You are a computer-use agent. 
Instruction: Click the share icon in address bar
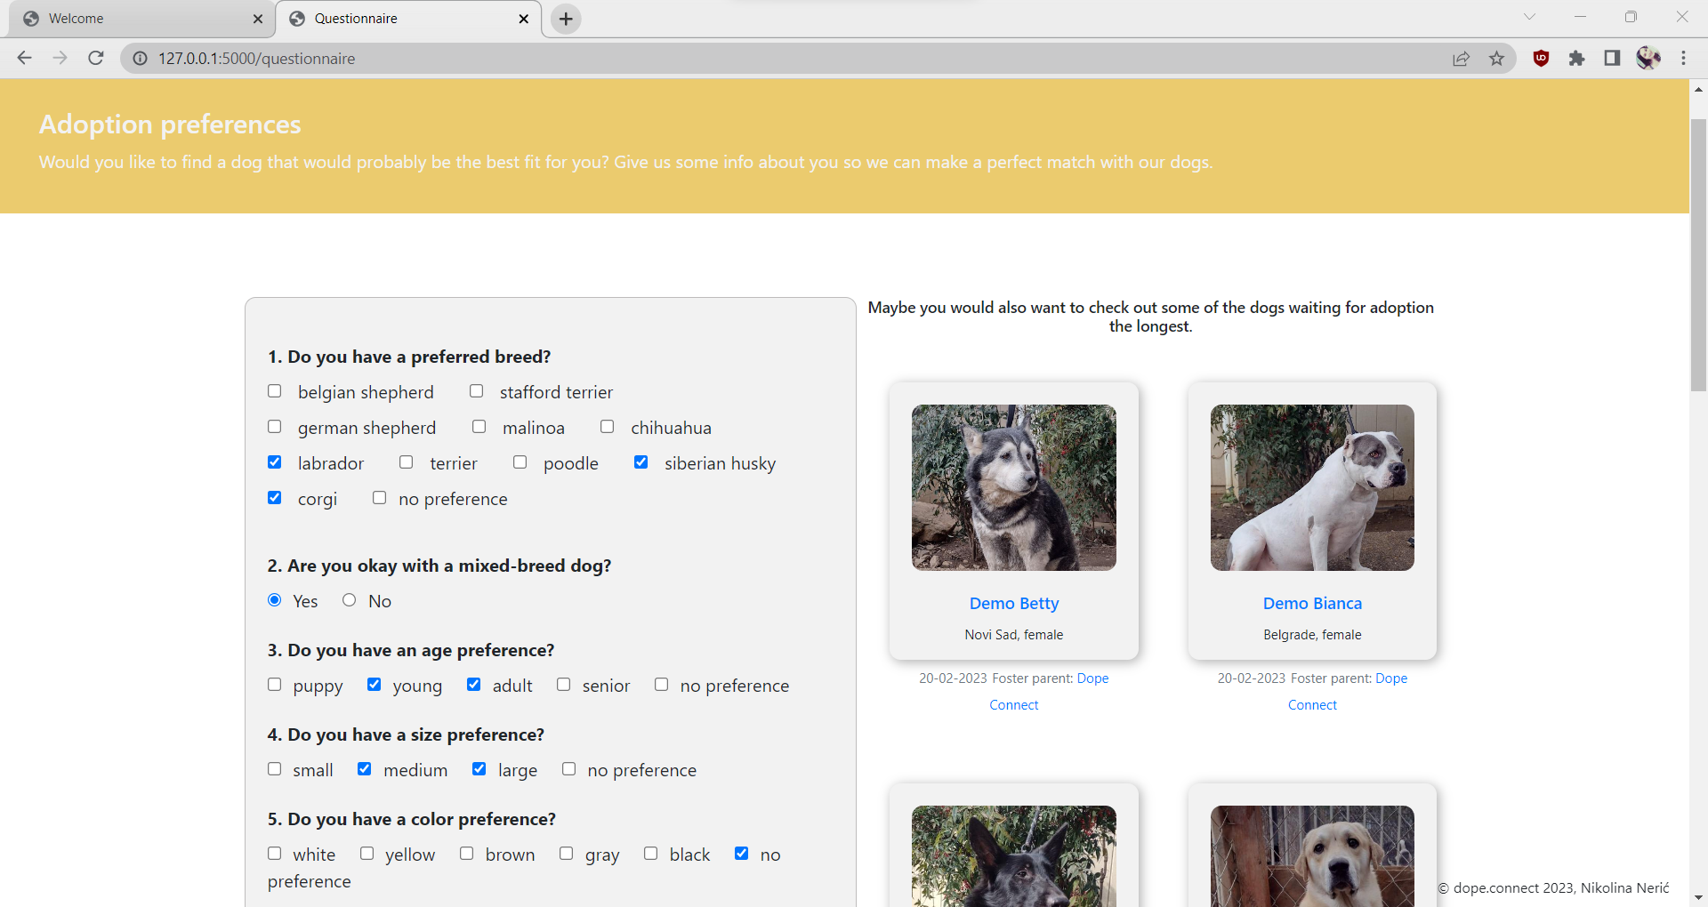pyautogui.click(x=1462, y=58)
